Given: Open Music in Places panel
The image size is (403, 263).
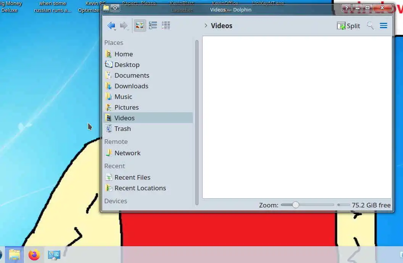Looking at the screenshot, I should (x=148, y=97).
